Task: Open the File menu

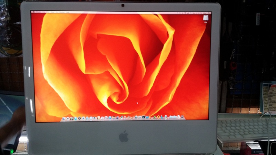Action: point(44,12)
